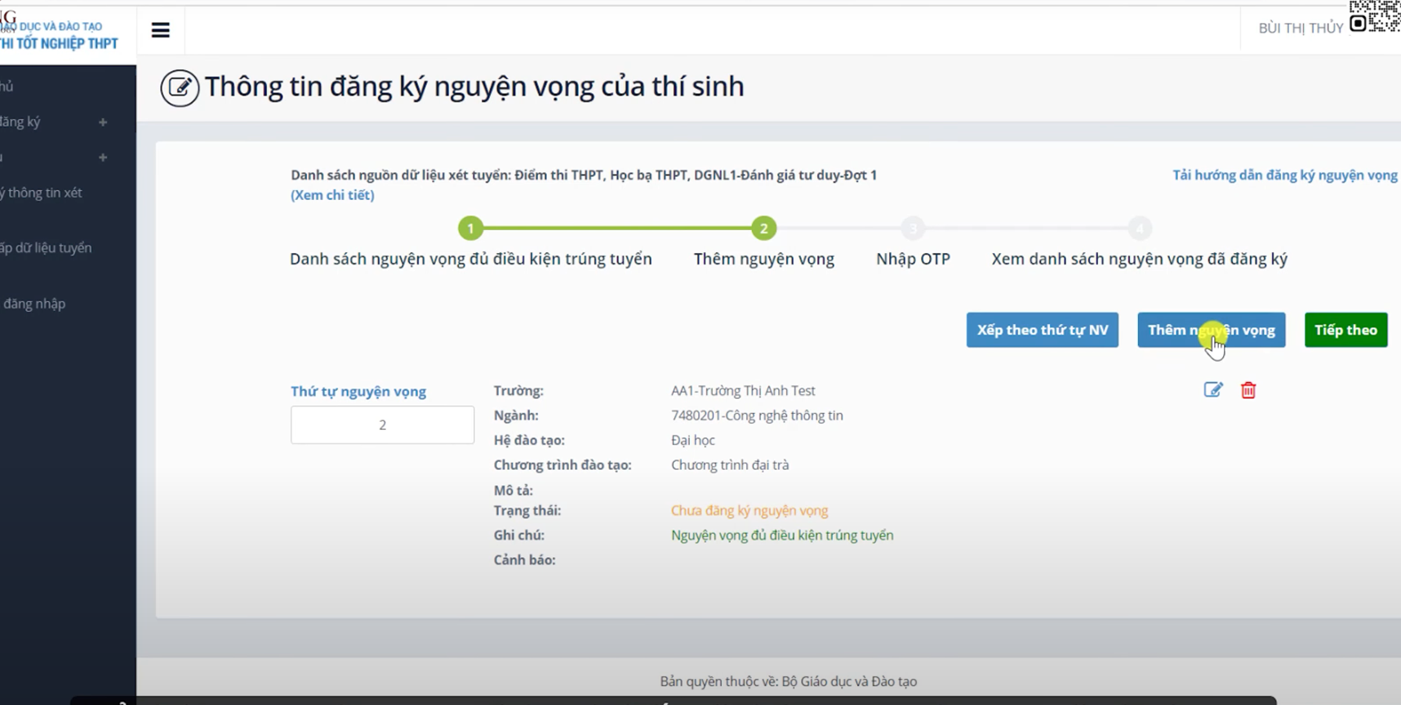Image resolution: width=1401 pixels, height=705 pixels.
Task: Open the hamburger menu
Action: pos(161,30)
